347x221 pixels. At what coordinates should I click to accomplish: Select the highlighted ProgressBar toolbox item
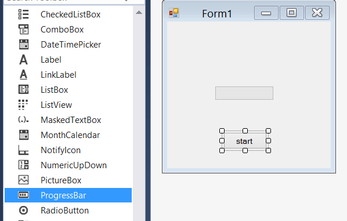68,195
